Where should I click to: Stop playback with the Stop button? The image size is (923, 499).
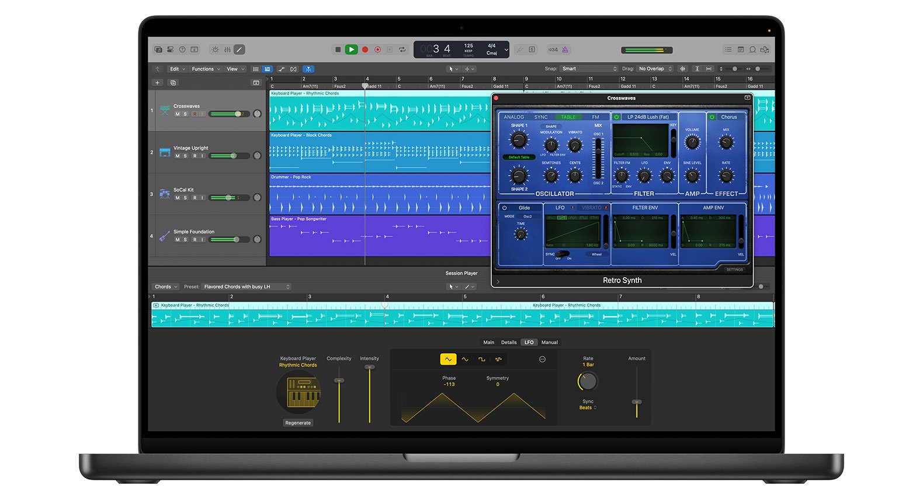pyautogui.click(x=338, y=50)
